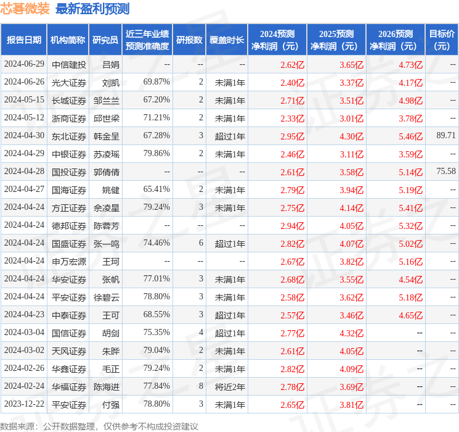Click researcher name 陈海进
This screenshot has width=459, height=432.
point(107,387)
